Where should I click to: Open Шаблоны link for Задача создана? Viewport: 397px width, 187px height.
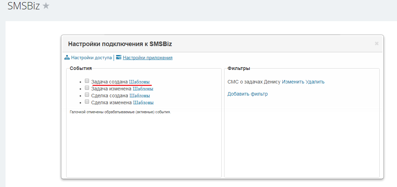click(139, 82)
